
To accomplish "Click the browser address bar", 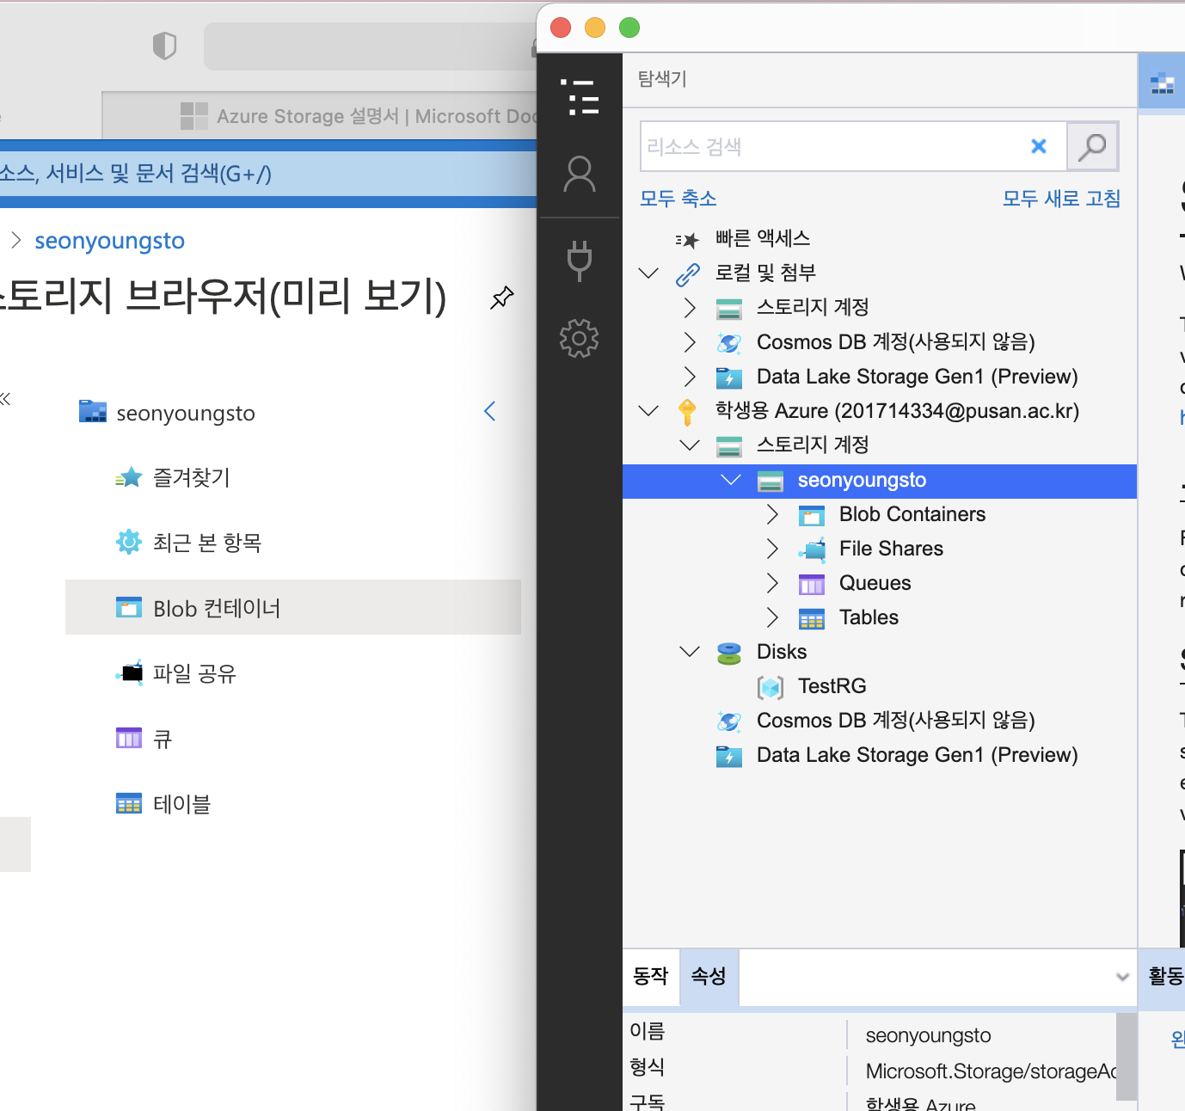I will (x=370, y=46).
